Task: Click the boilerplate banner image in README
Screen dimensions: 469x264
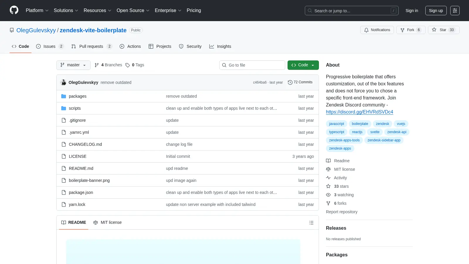Action: pos(183,252)
